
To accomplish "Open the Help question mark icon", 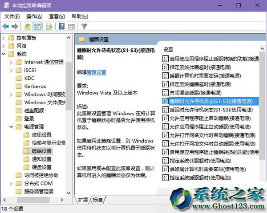I will click(62, 26).
